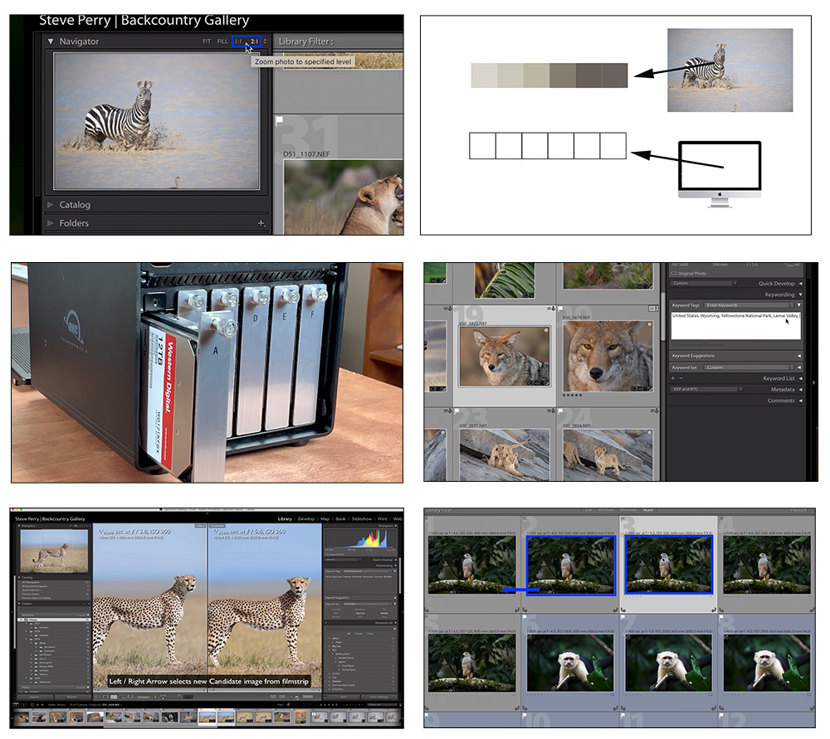Screen dimensions: 830x739
Task: Click the quick collection circle on 850_1879.NEF
Action: pyautogui.click(x=650, y=324)
